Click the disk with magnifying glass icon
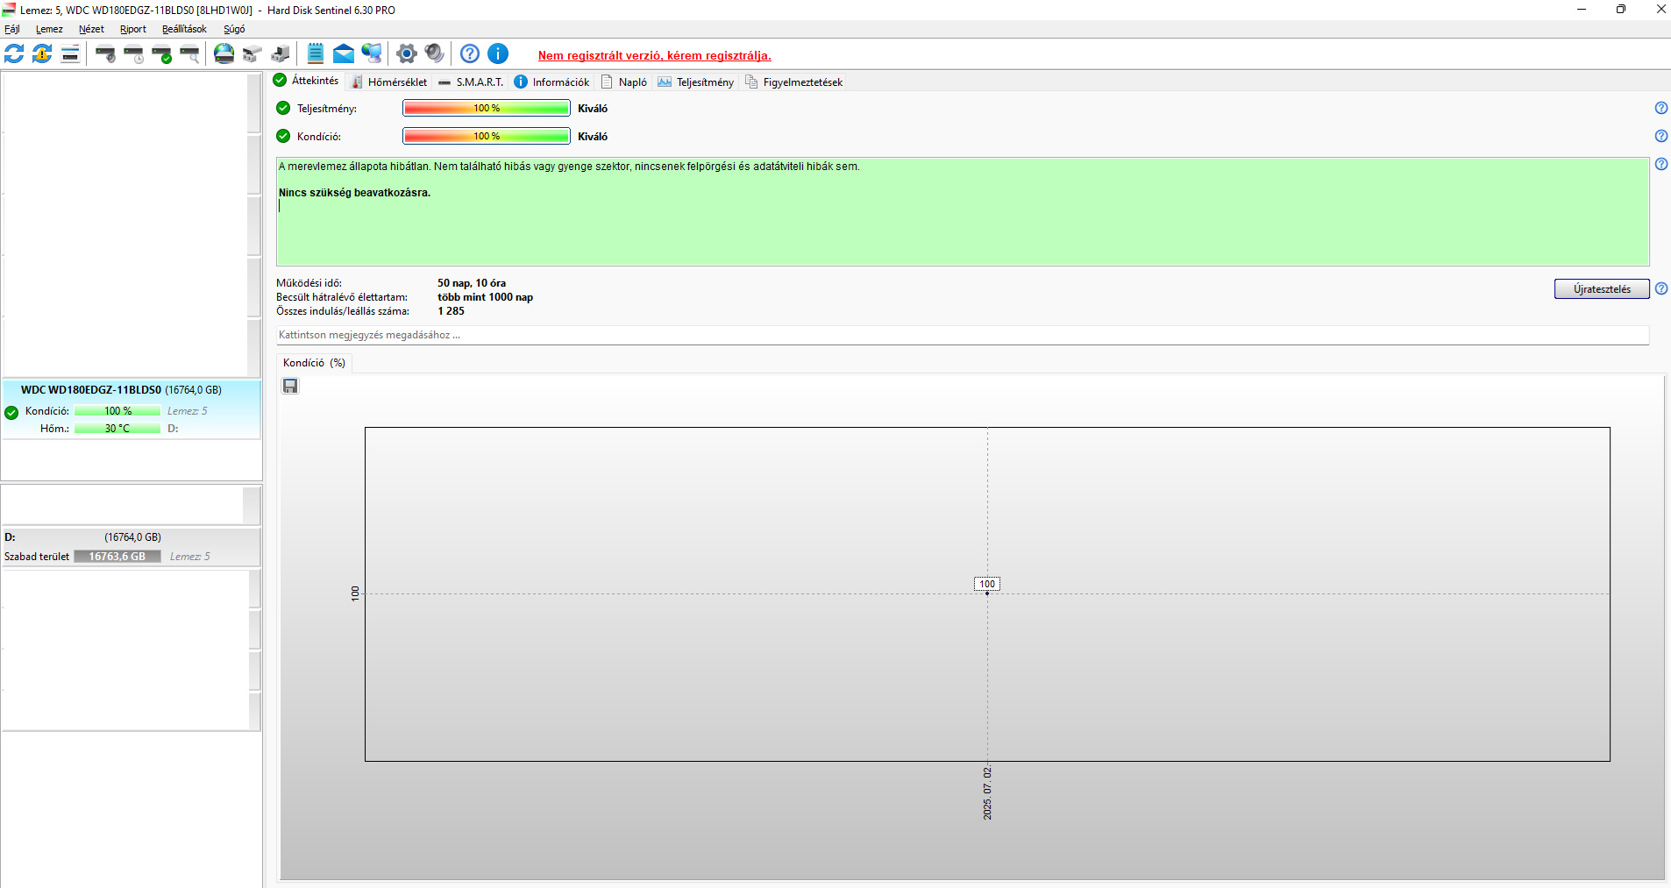 [x=190, y=53]
